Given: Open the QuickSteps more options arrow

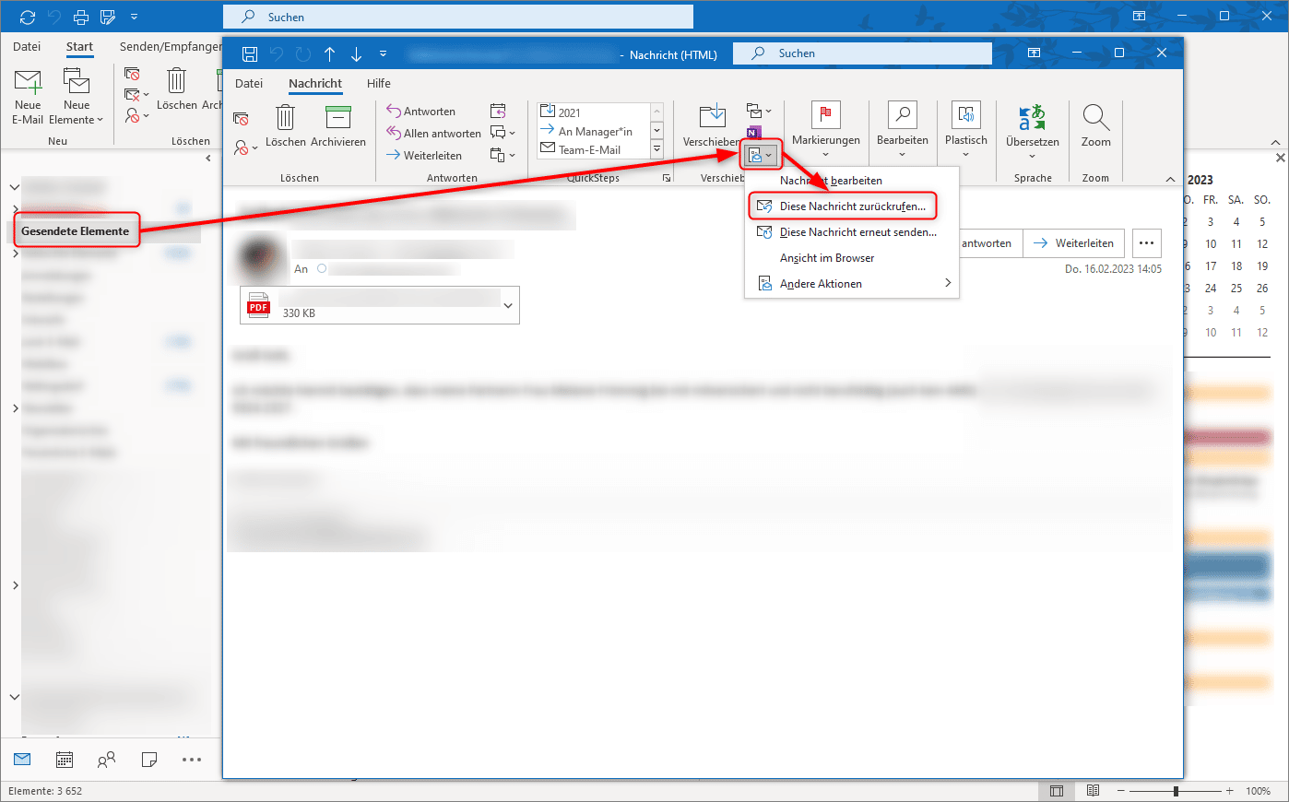Looking at the screenshot, I should coord(667,177).
